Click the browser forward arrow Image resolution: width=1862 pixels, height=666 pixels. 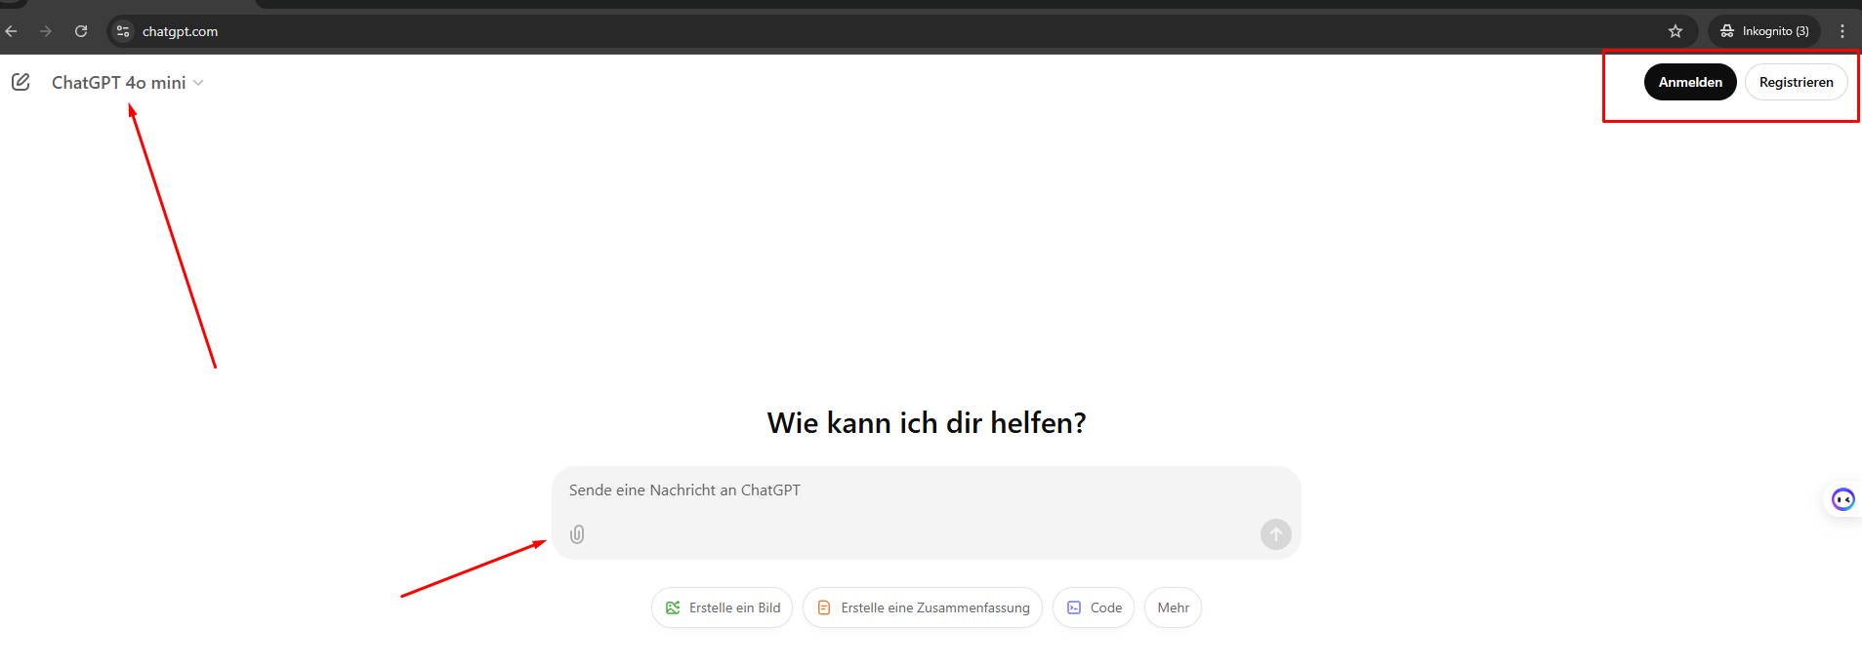tap(46, 31)
